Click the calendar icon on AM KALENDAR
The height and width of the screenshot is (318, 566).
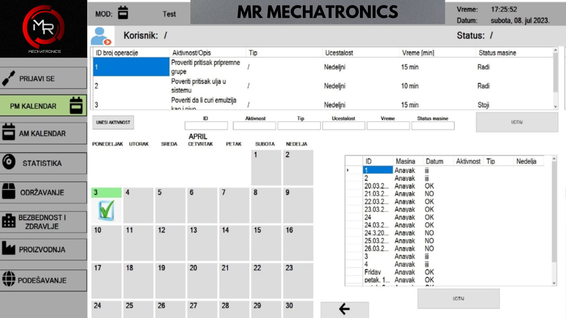coord(9,132)
